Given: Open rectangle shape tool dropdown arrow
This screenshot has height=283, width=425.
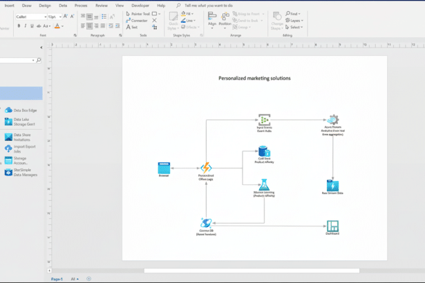Looking at the screenshot, I should click(x=160, y=14).
